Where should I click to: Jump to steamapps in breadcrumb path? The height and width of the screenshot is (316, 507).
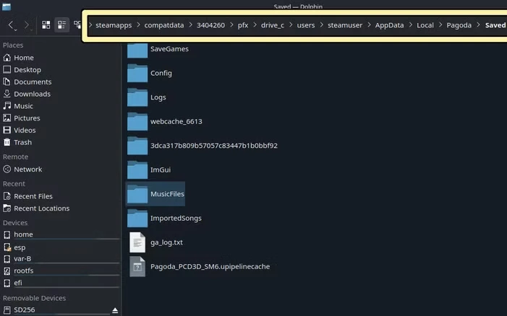(x=114, y=25)
